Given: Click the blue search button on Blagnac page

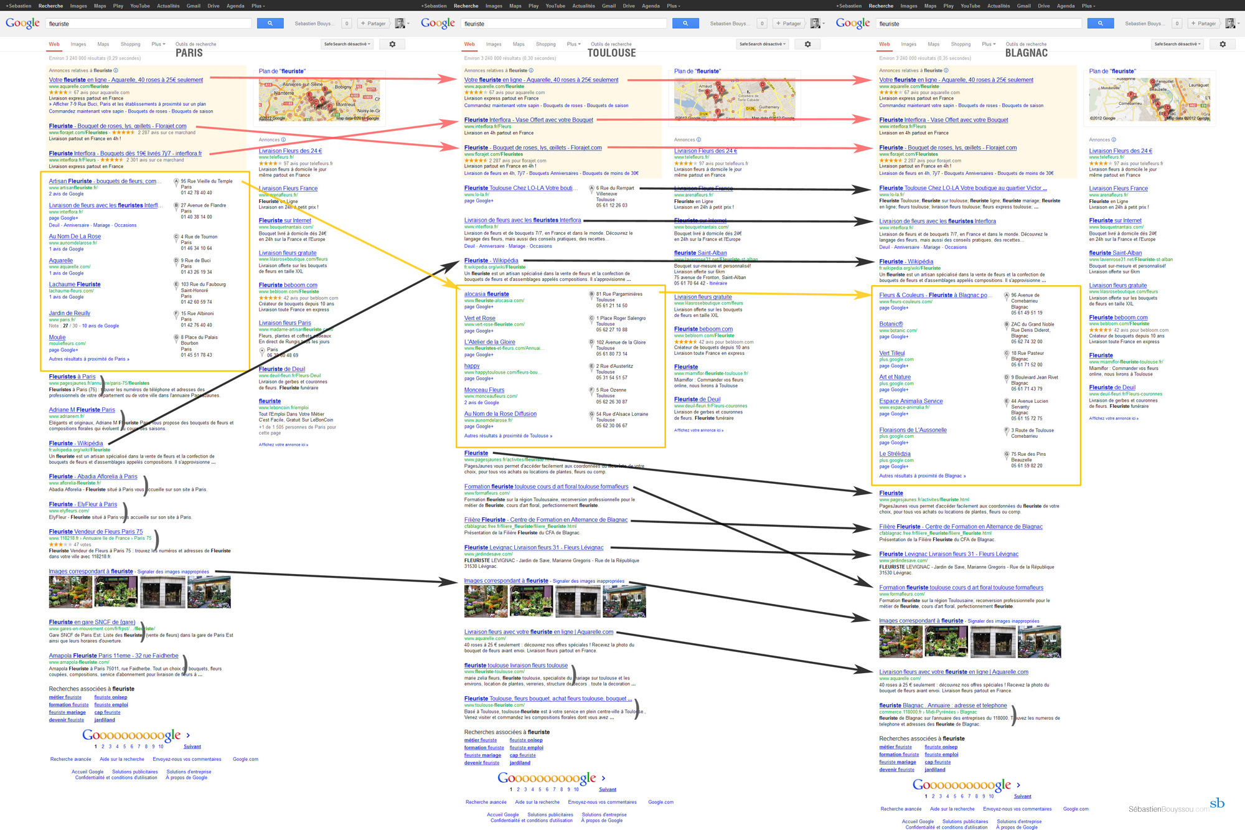Looking at the screenshot, I should pyautogui.click(x=1101, y=23).
